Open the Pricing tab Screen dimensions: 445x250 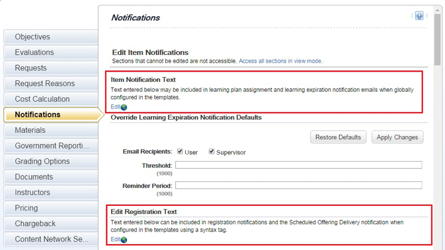[x=50, y=208]
